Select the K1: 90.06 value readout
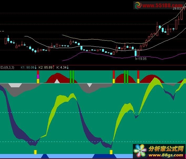The height and width of the screenshot is (159, 186). click(28, 68)
